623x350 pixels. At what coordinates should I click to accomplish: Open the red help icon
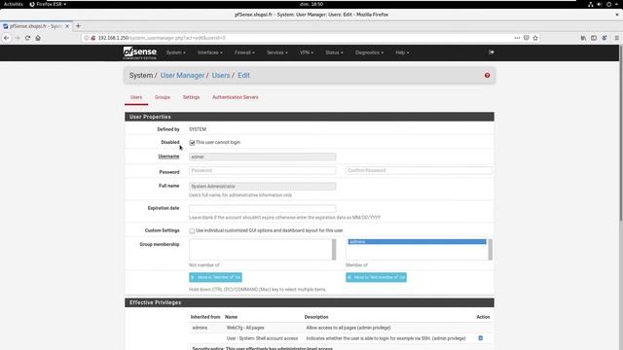pyautogui.click(x=487, y=76)
